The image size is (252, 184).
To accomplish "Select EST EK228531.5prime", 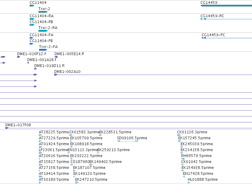I will [115, 132].
